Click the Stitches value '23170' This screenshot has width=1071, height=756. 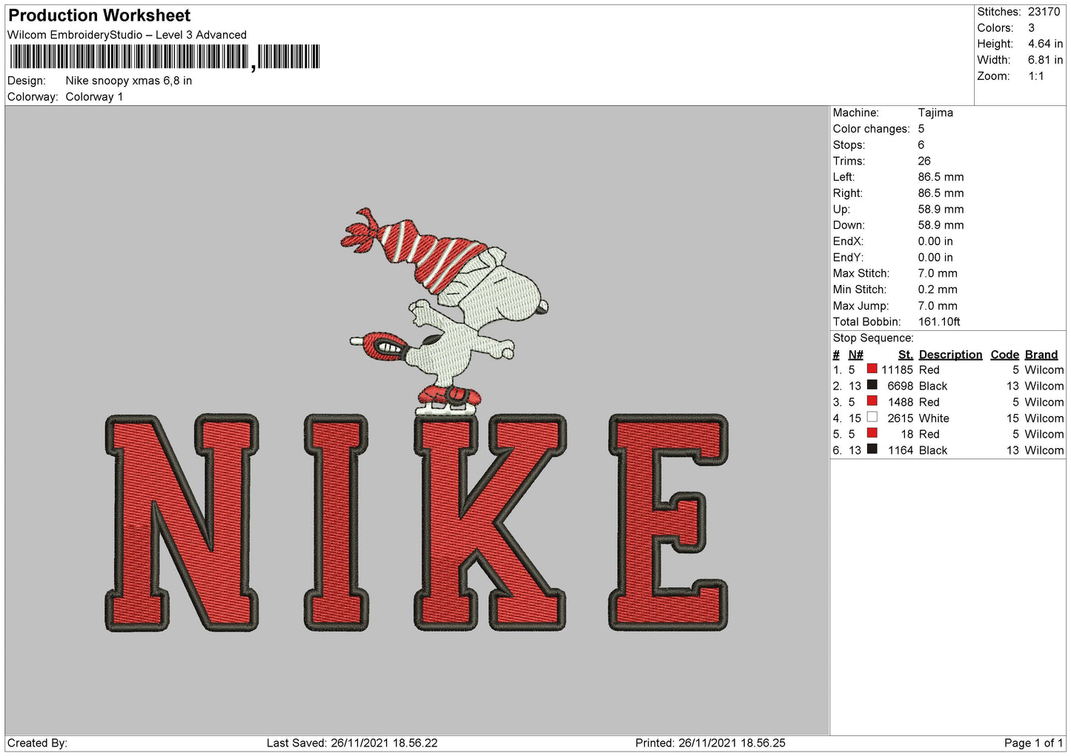coord(1044,12)
